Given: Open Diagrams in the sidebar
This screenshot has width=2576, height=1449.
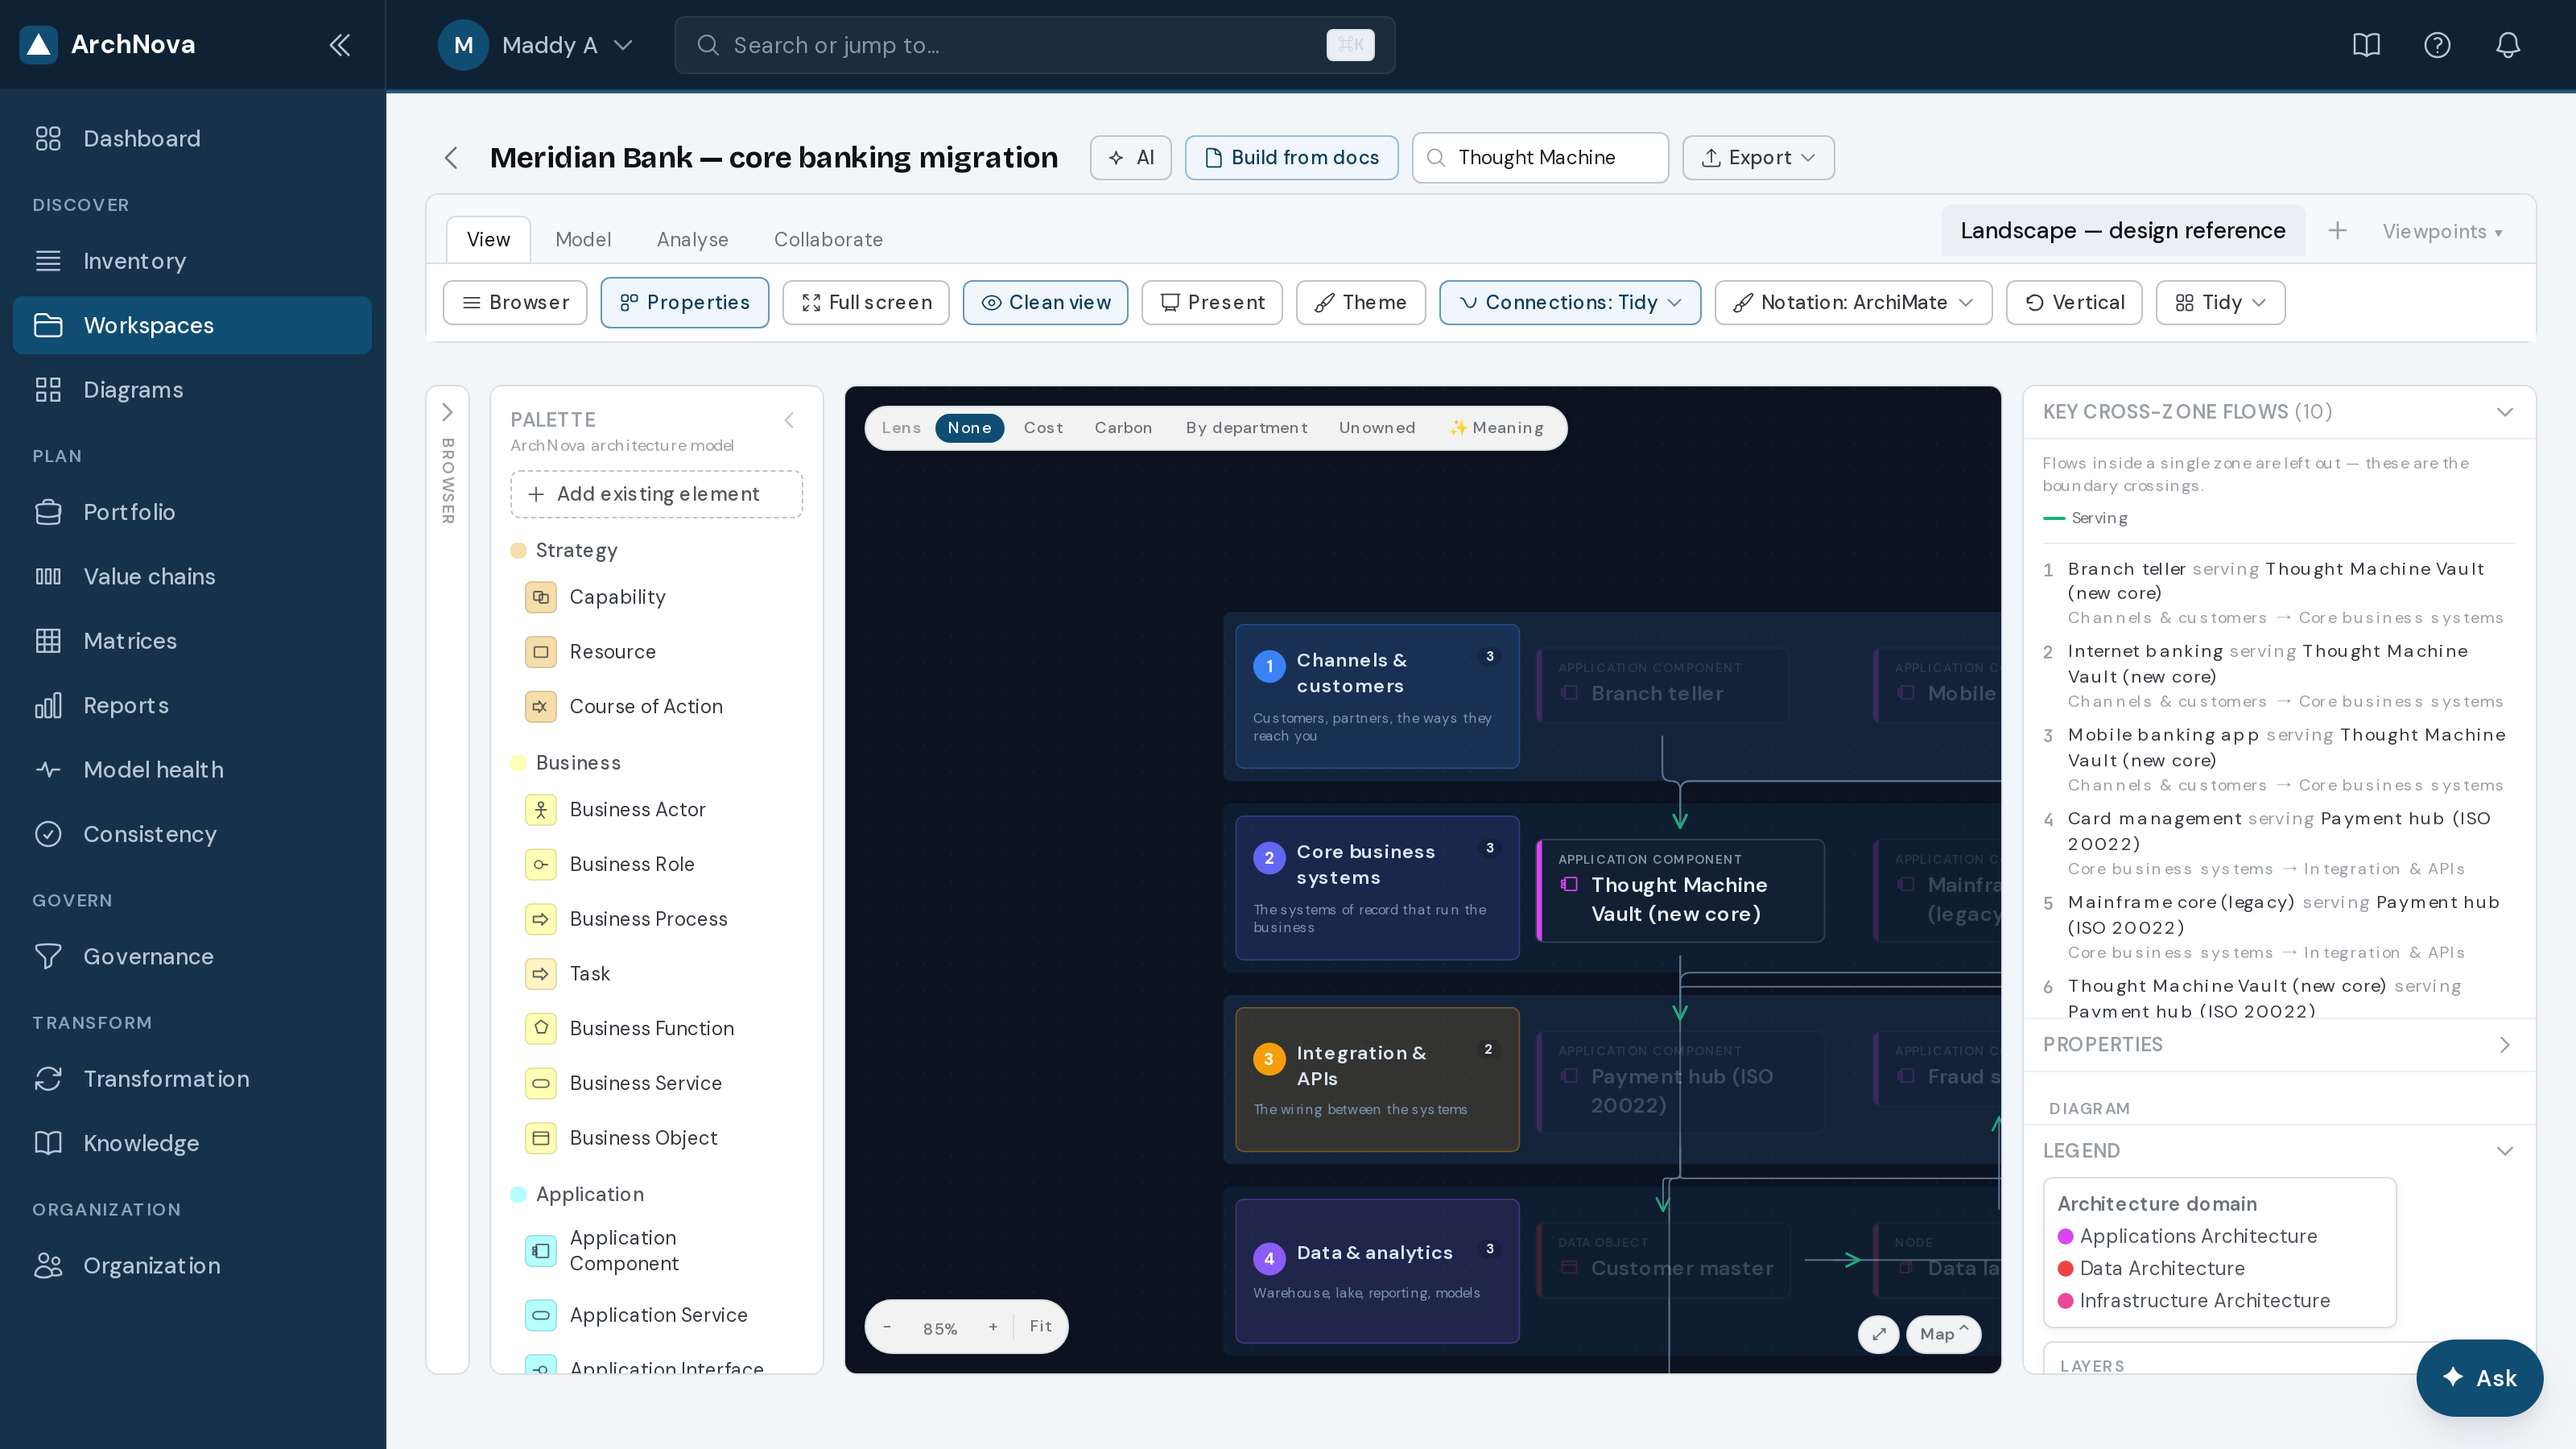Looking at the screenshot, I should [192, 390].
